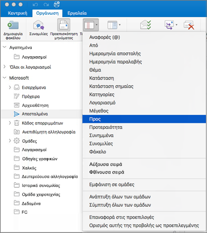207x233 pixels.
Task: Toggle the Conversations (Συνομιλίες) ribbon icon
Action: 39,26
